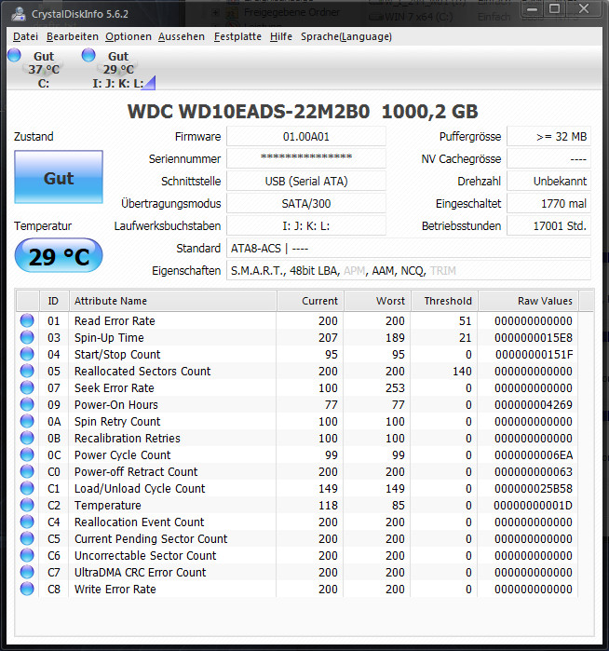The height and width of the screenshot is (651, 609).
Task: Click the Attribute Name column header
Action: 172,301
